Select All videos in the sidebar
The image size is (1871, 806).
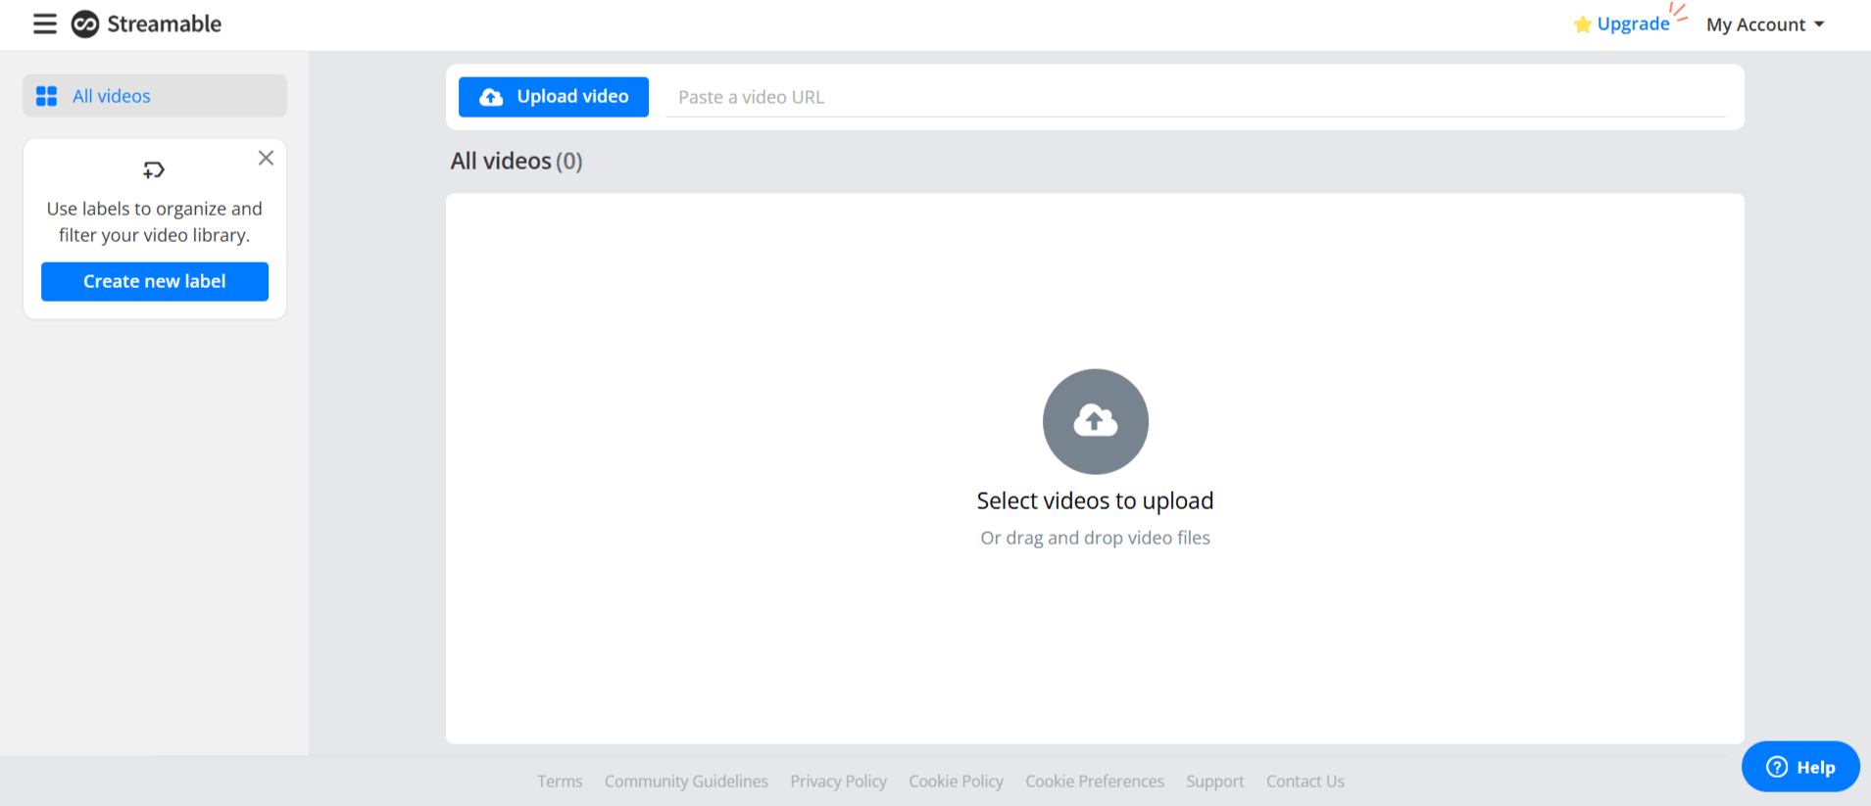155,96
